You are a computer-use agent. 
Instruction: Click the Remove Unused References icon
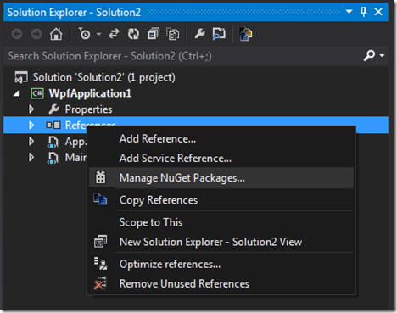click(x=100, y=283)
